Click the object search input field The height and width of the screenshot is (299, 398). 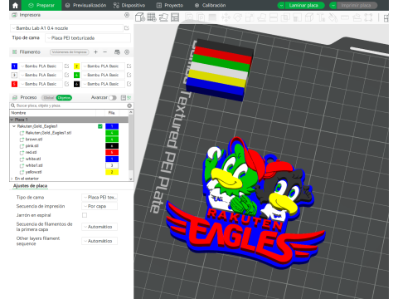tap(70, 105)
